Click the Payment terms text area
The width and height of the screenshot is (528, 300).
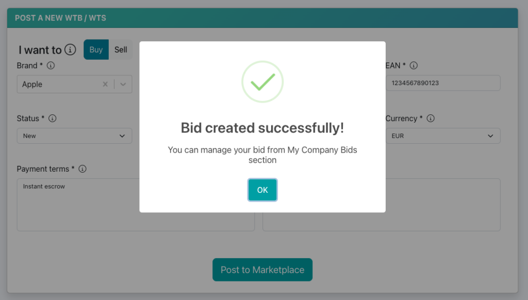pyautogui.click(x=77, y=206)
